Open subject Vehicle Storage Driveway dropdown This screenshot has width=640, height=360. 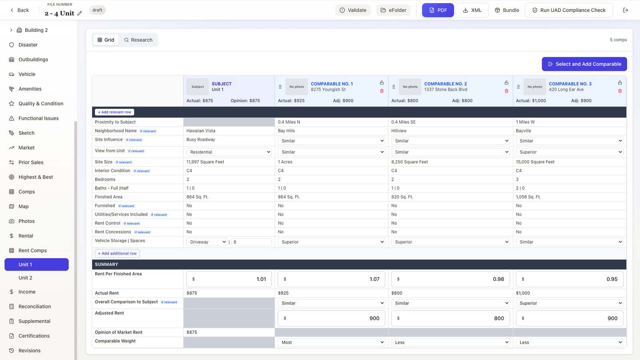207,242
